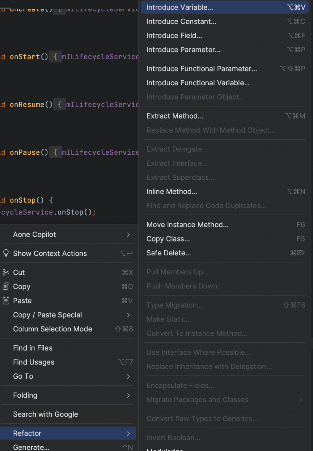Open the Folding submenu chevron
The width and height of the screenshot is (313, 451).
tap(128, 395)
